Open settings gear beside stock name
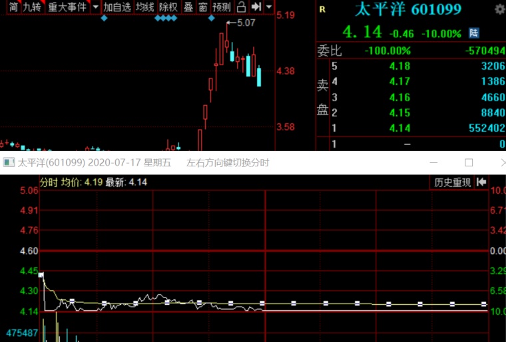This screenshot has height=342, width=506. tap(499, 10)
